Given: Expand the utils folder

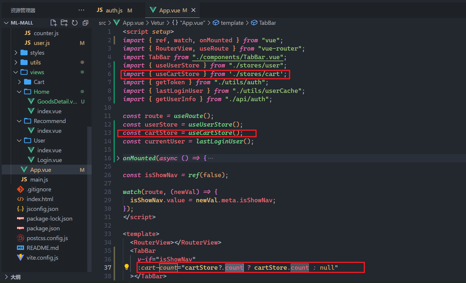Looking at the screenshot, I should point(16,62).
